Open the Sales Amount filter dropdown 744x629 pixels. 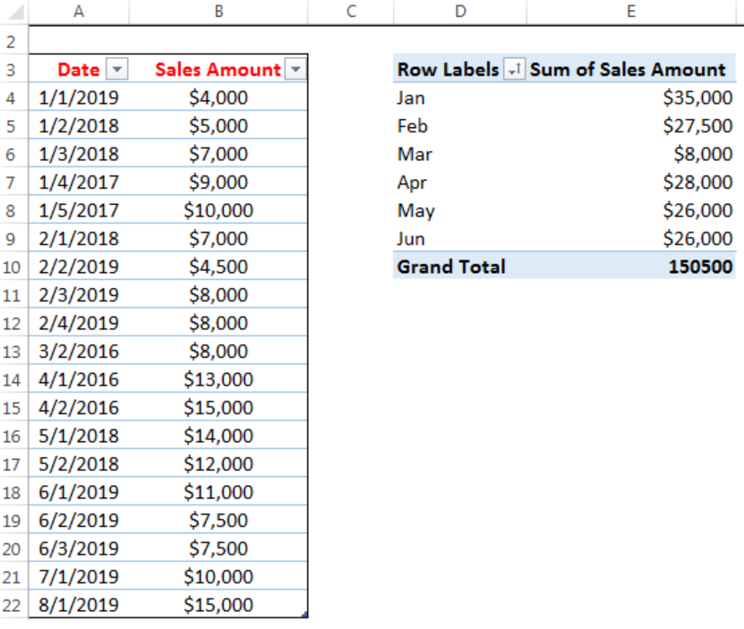click(295, 70)
